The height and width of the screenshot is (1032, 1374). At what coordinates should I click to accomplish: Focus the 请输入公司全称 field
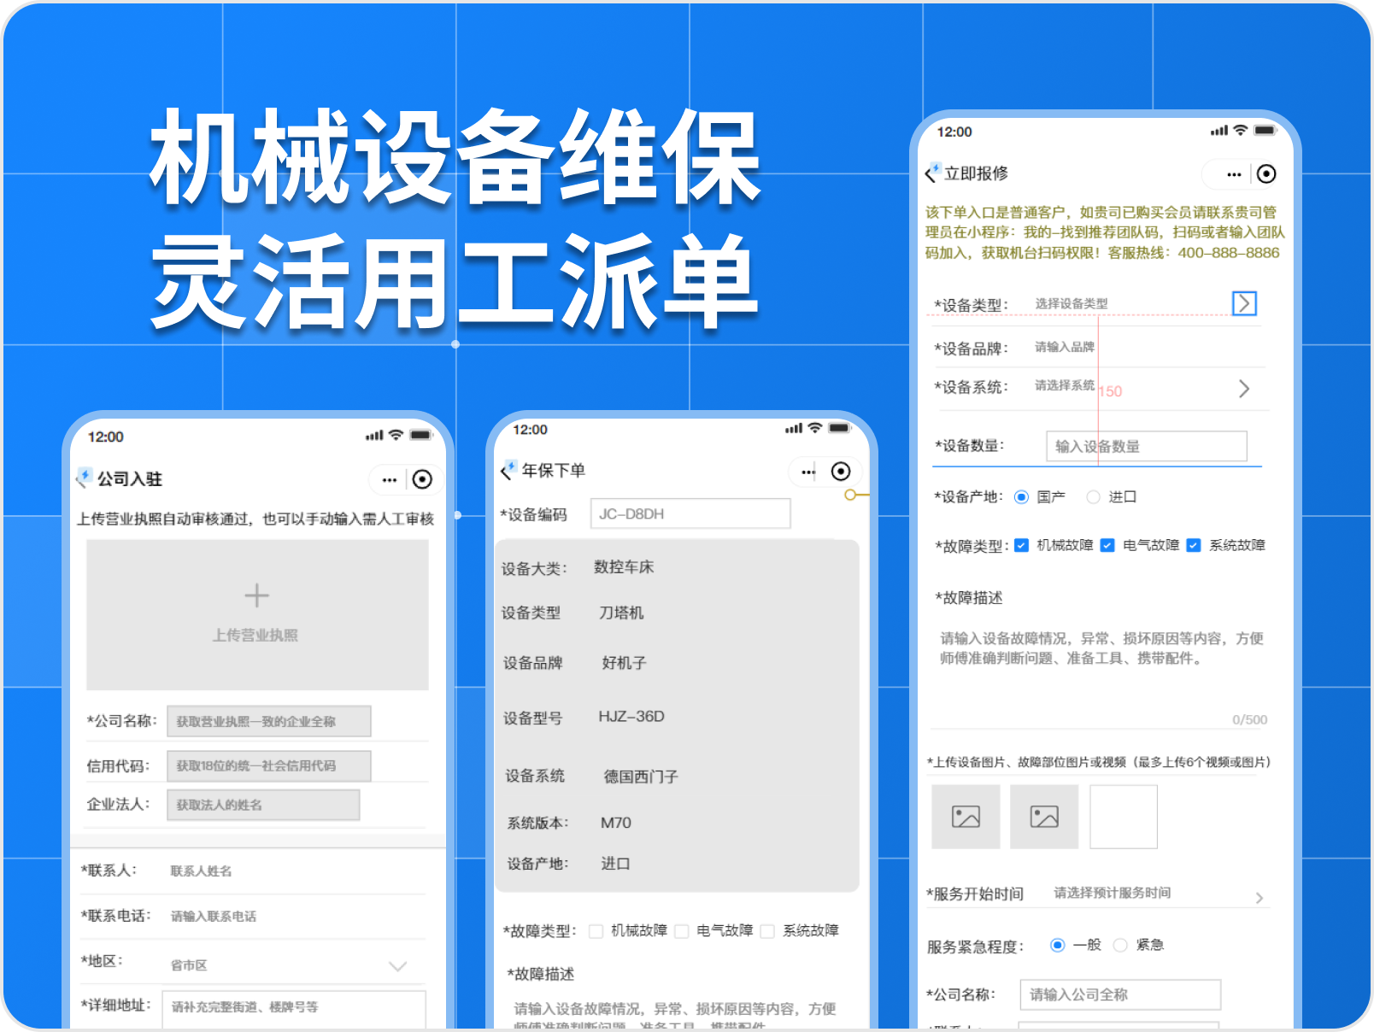[x=1120, y=994]
